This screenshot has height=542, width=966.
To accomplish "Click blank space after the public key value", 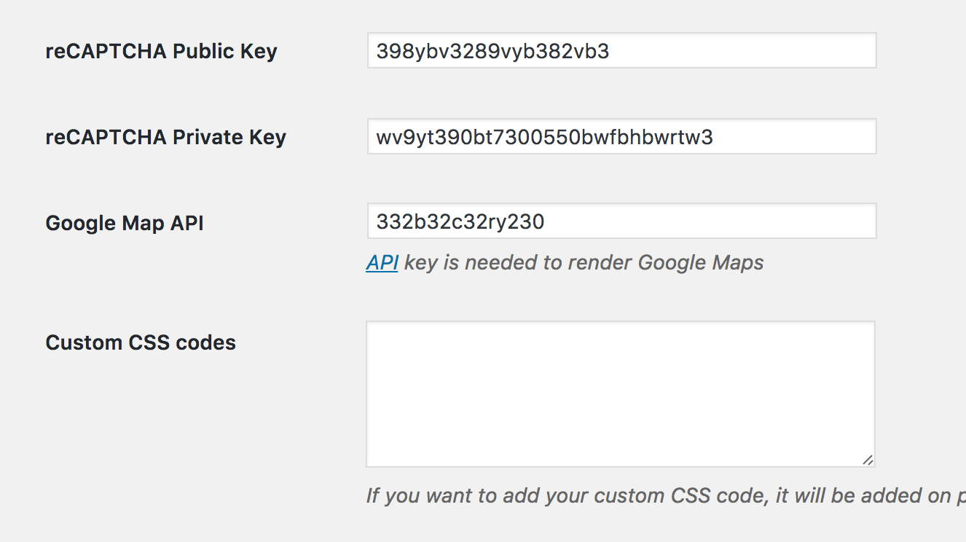I will (743, 51).
